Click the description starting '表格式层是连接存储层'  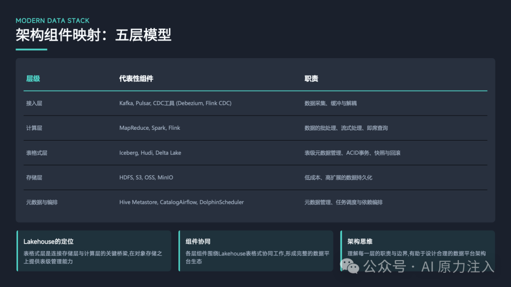point(93,257)
